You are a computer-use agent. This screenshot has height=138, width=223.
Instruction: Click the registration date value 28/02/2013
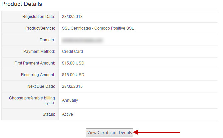point(72,17)
